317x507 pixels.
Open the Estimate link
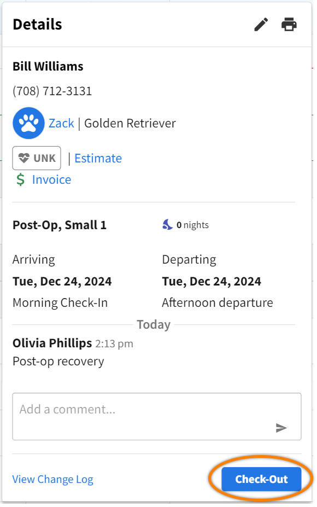click(98, 158)
